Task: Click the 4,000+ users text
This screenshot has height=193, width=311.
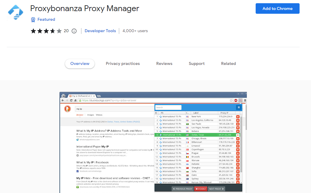Action: 135,31
